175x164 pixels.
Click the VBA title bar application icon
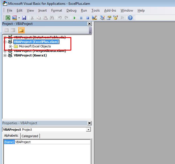coord(5,4)
